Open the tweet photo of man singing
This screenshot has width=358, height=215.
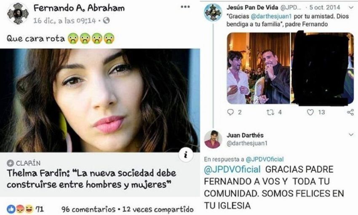click(259, 68)
